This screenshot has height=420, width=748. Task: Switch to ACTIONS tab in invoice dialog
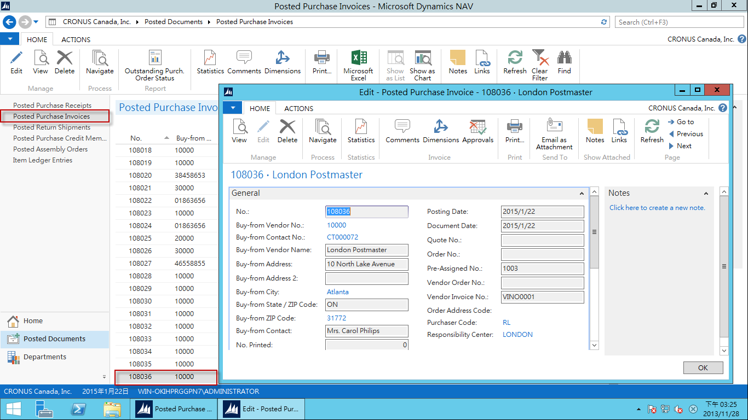298,108
